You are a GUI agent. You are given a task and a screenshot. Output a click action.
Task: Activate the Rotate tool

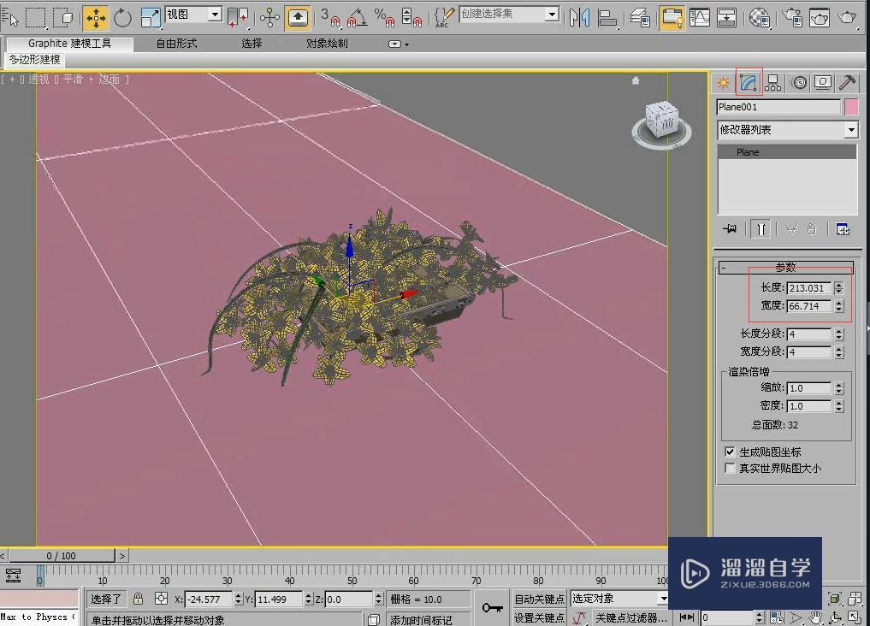pos(123,17)
